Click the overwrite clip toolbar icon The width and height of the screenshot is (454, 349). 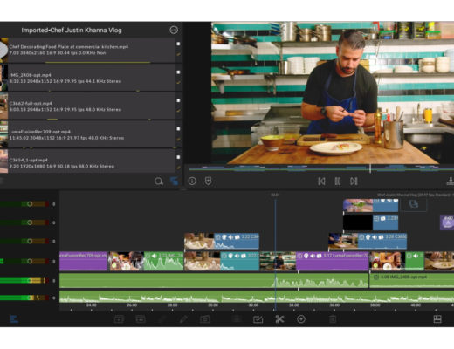click(141, 319)
